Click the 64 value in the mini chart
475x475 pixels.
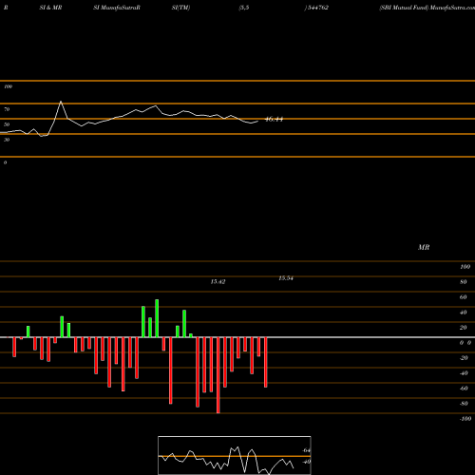point(306,450)
